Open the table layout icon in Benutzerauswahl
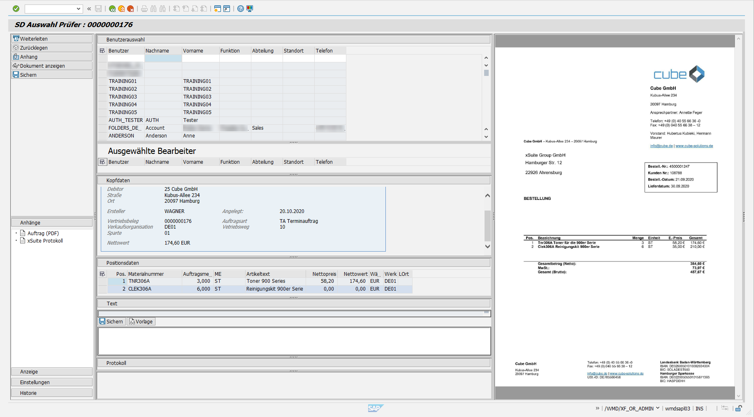 pyautogui.click(x=102, y=50)
